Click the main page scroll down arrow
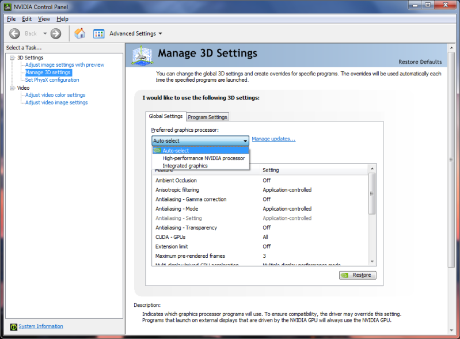The height and width of the screenshot is (339, 460). 451,330
